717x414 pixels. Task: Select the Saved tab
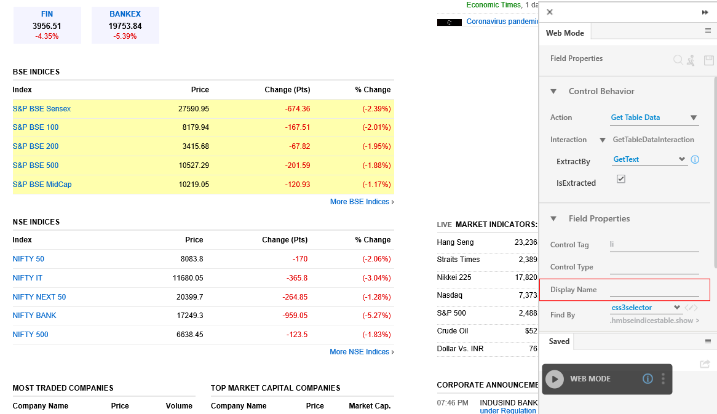point(559,341)
